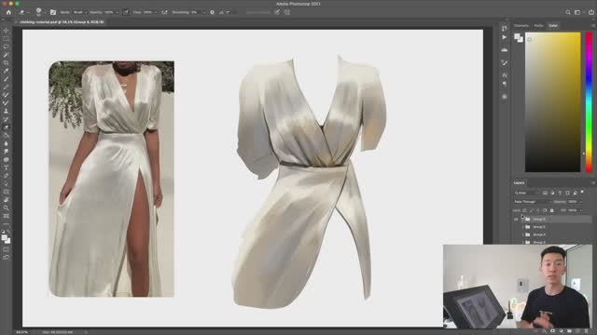This screenshot has width=597, height=335.
Task: Select the Layers panel tab
Action: [x=519, y=182]
